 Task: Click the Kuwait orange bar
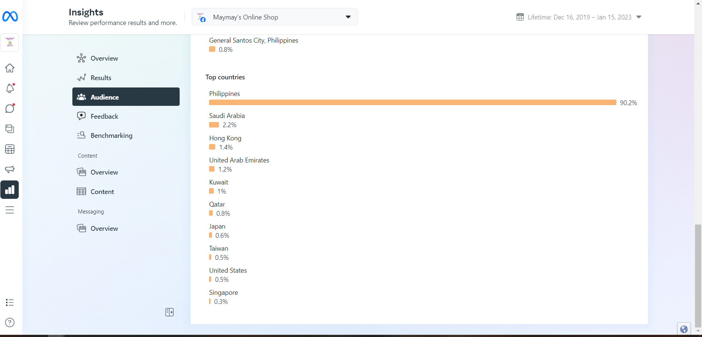point(211,191)
